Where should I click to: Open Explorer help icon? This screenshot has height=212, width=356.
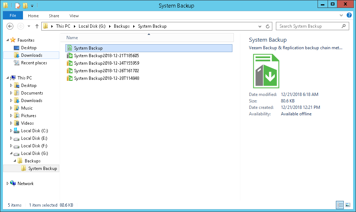[349, 15]
